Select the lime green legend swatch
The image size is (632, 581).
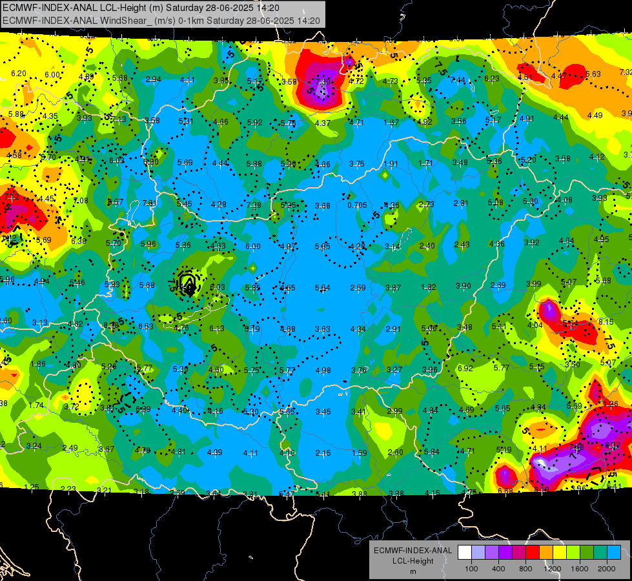pyautogui.click(x=573, y=553)
